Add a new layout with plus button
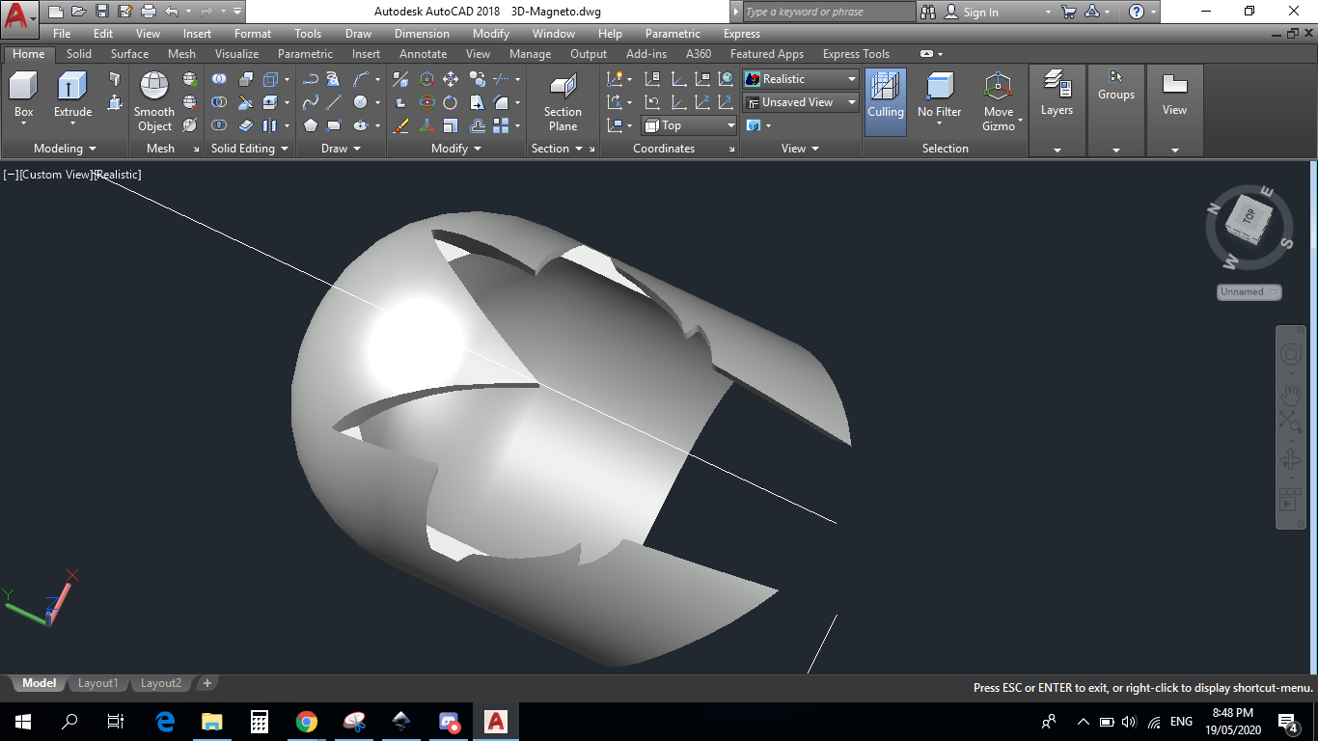The height and width of the screenshot is (741, 1318). (206, 683)
